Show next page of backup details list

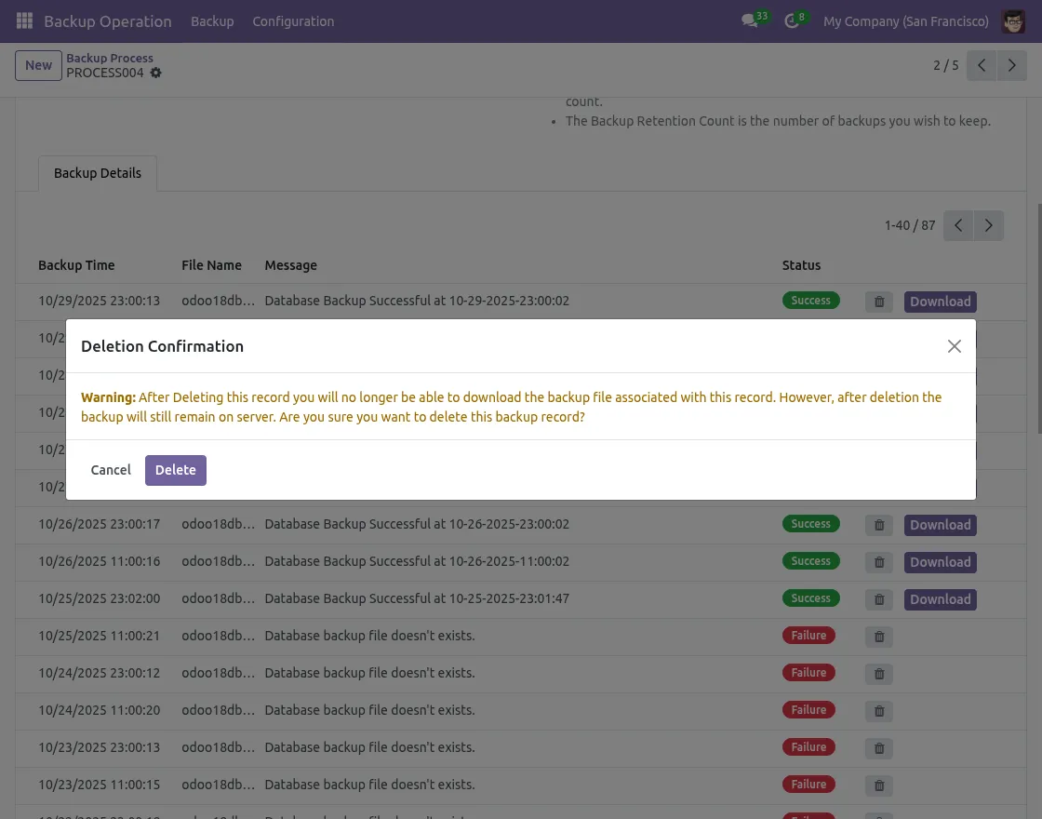988,225
